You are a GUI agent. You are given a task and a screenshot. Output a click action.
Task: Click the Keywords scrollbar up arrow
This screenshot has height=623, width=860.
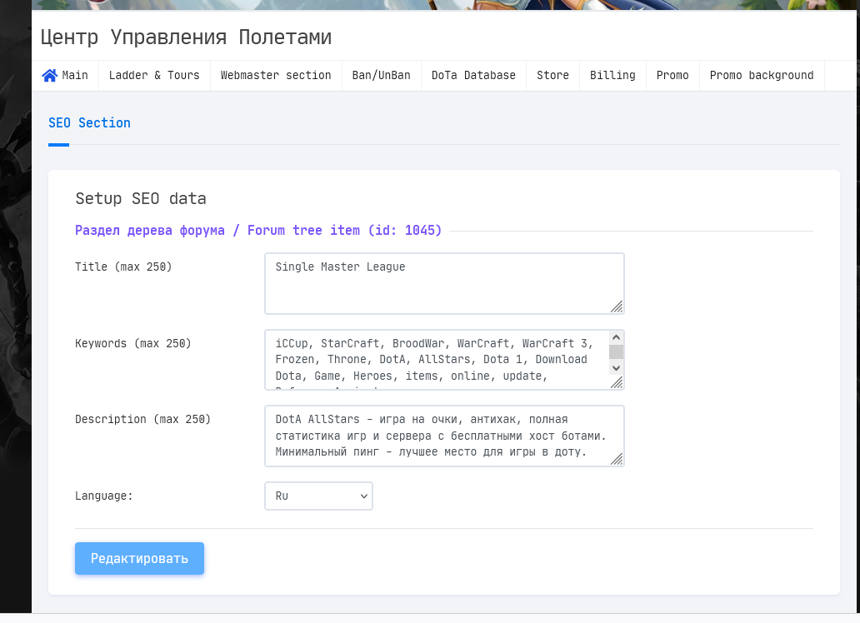(x=616, y=338)
